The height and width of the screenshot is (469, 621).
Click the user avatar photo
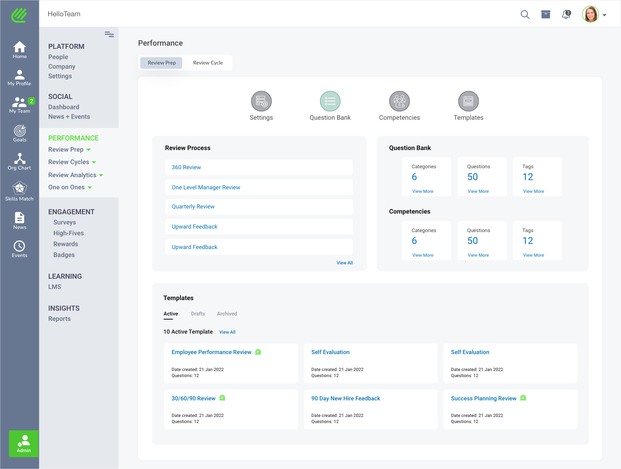[590, 14]
